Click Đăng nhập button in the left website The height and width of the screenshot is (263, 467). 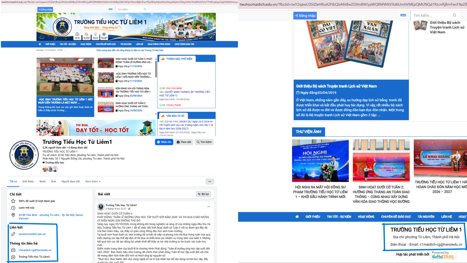tap(45, 9)
